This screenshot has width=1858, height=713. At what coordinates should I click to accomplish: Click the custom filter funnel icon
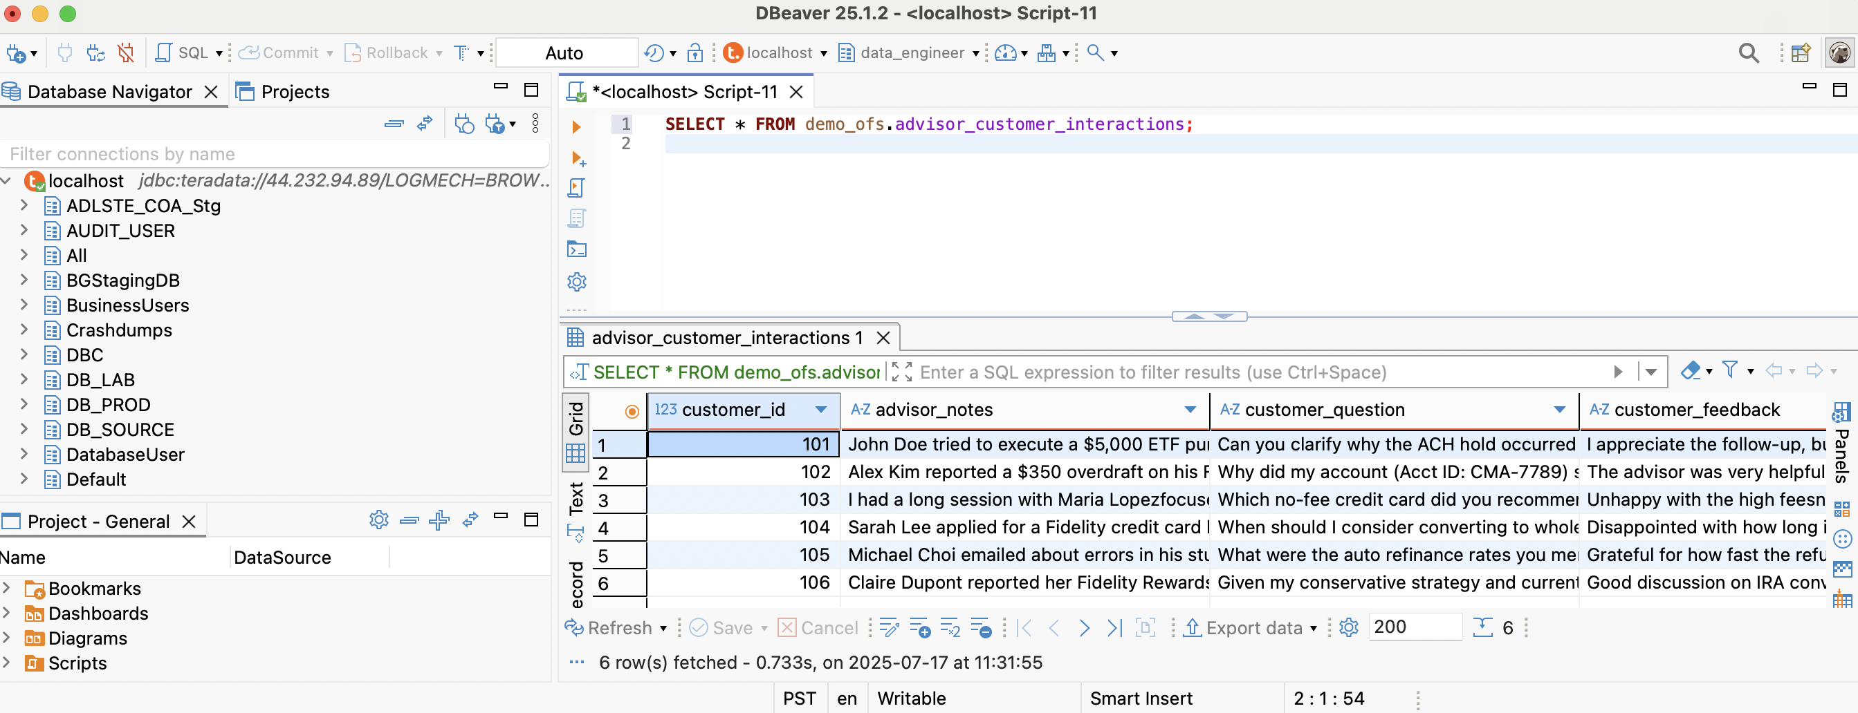1730,371
